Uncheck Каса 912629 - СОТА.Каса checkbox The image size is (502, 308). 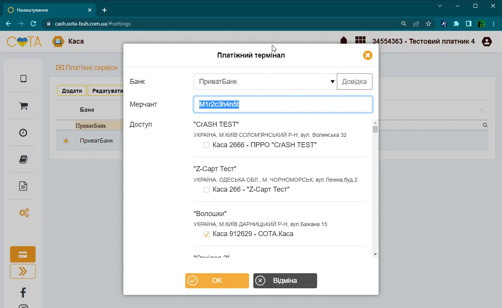[x=207, y=234]
